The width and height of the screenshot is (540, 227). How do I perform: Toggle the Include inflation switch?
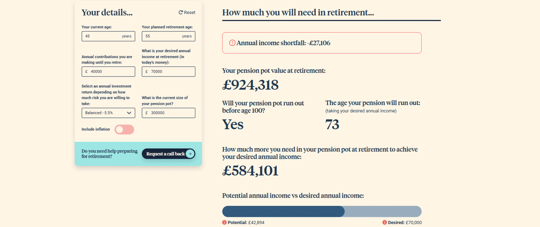point(124,129)
